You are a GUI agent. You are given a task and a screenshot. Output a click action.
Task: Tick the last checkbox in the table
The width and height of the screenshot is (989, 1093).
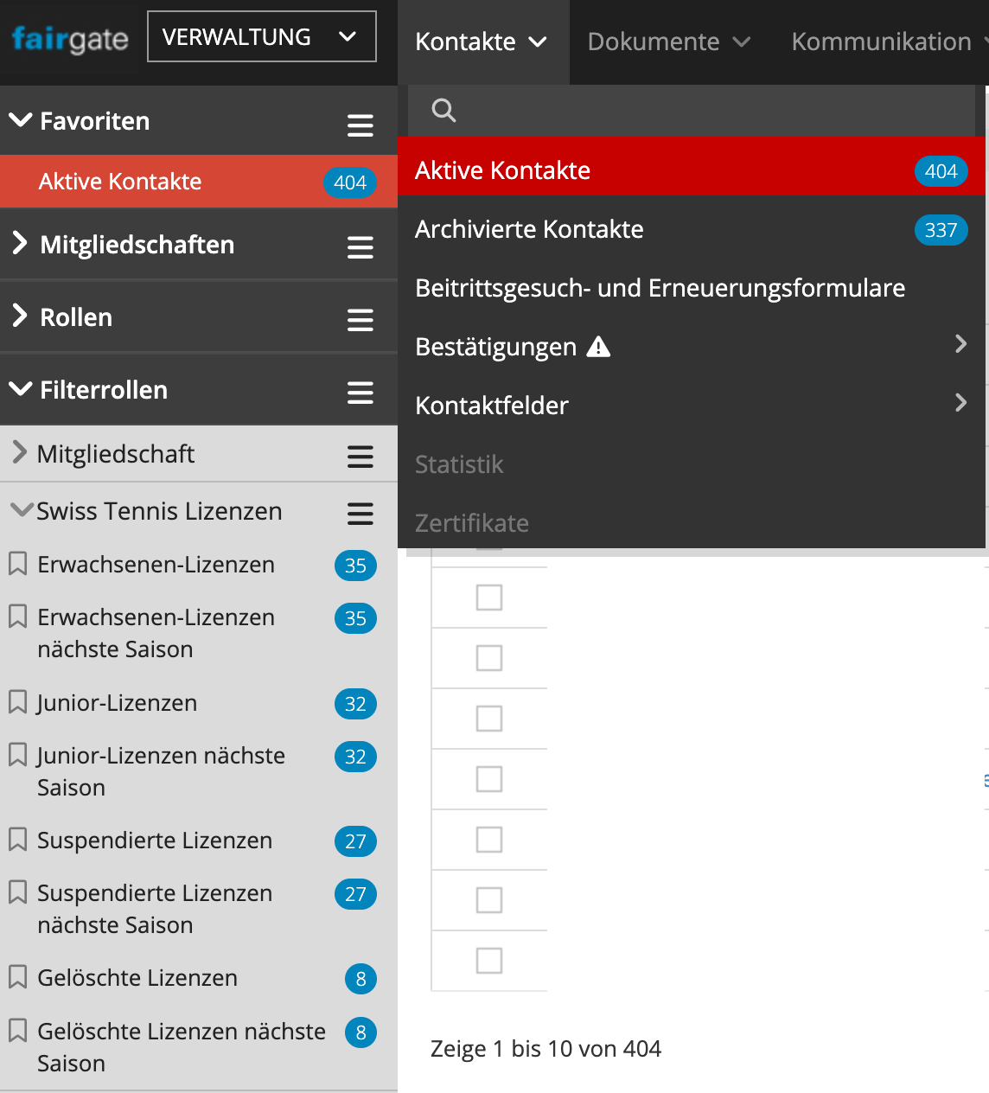click(x=489, y=961)
